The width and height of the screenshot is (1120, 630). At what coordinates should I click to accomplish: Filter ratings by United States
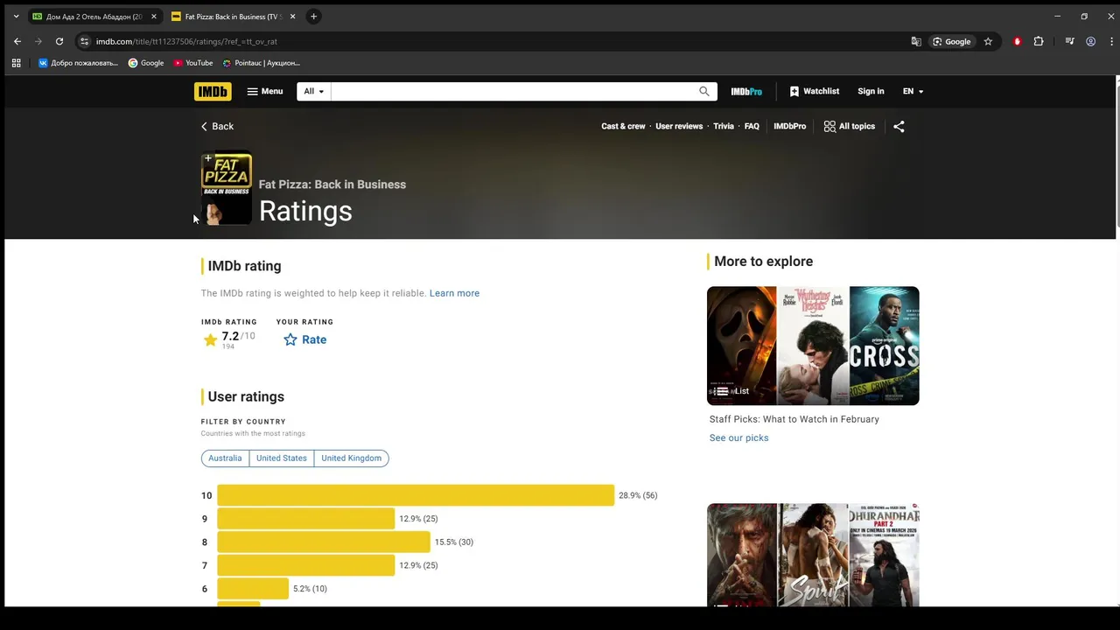[x=282, y=458]
